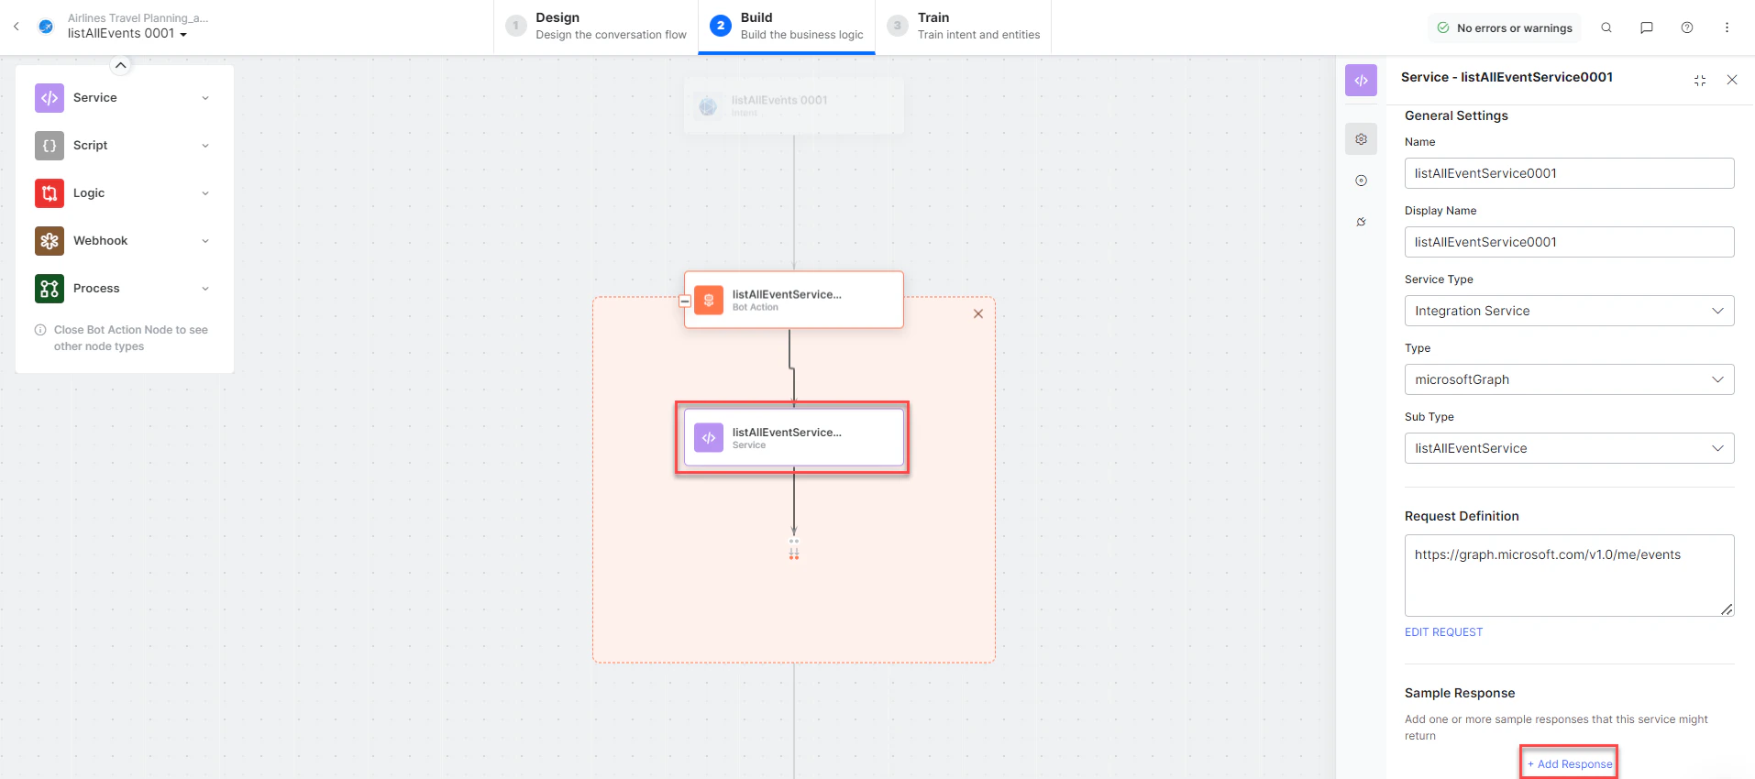The image size is (1755, 779).
Task: Collapse the service panel with shrink icon
Action: click(x=1700, y=81)
